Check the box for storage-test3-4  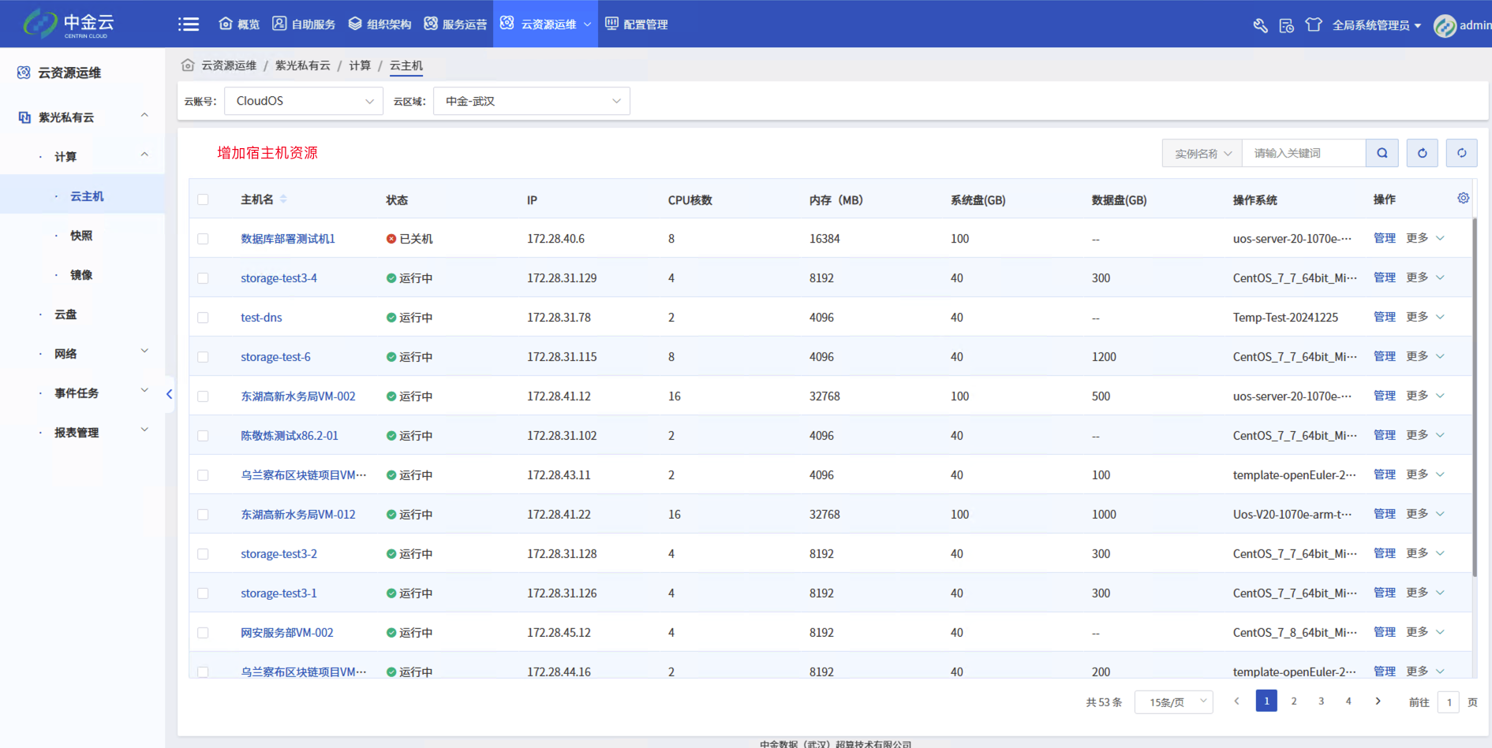[x=203, y=278]
